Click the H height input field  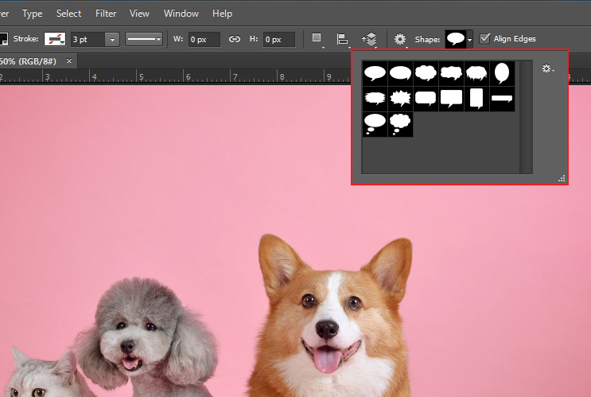pos(279,39)
